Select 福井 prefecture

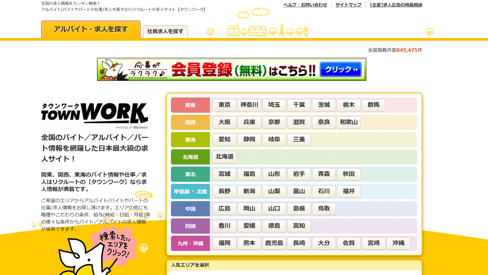coord(349,191)
